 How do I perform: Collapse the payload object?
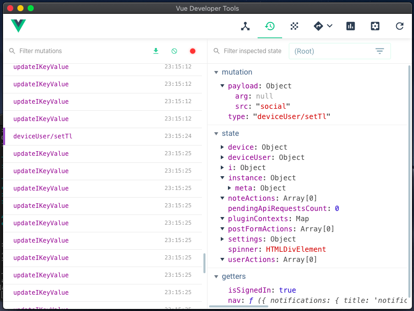[x=222, y=86]
